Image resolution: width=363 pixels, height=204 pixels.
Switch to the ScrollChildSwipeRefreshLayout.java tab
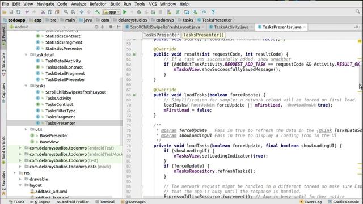(164, 27)
